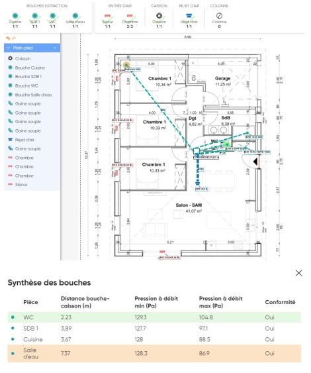
Task: Select the Salle d'eau row in table
Action: click(x=154, y=353)
